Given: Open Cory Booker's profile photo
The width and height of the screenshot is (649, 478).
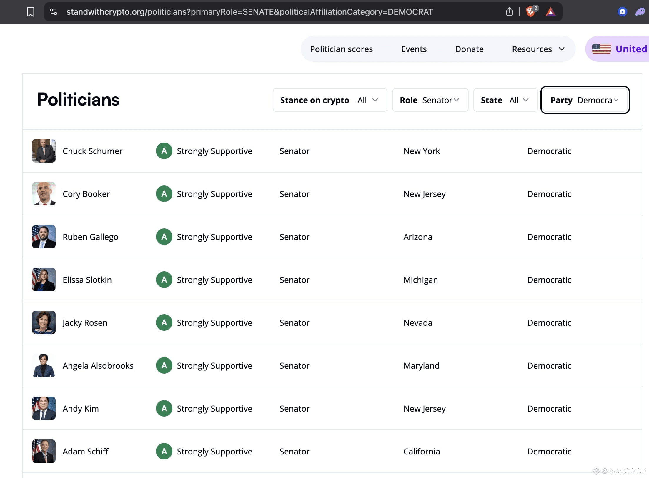Looking at the screenshot, I should [44, 194].
